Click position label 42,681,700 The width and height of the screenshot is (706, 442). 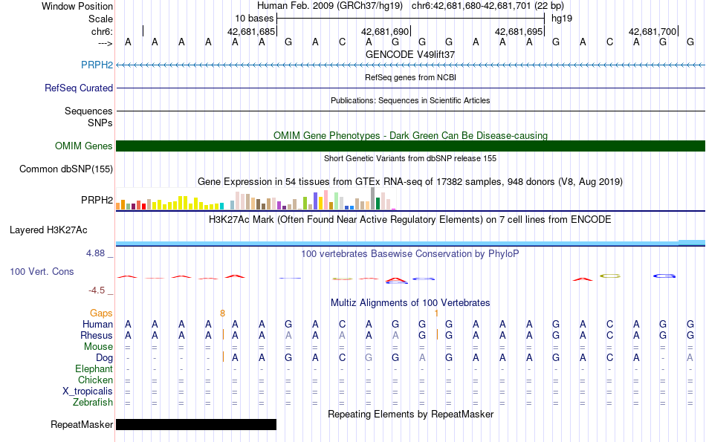coord(652,31)
